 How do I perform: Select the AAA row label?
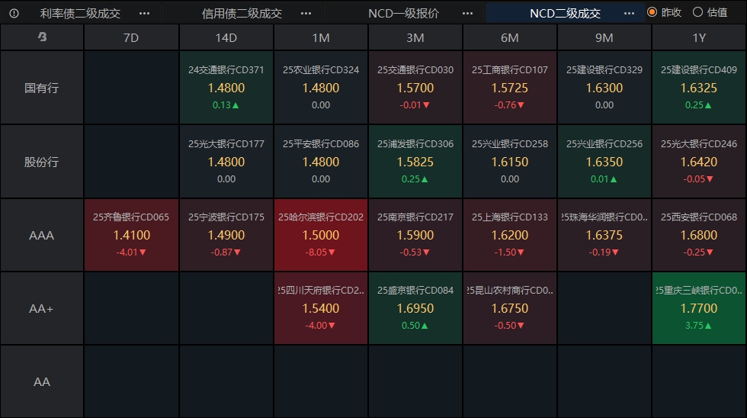(x=42, y=235)
